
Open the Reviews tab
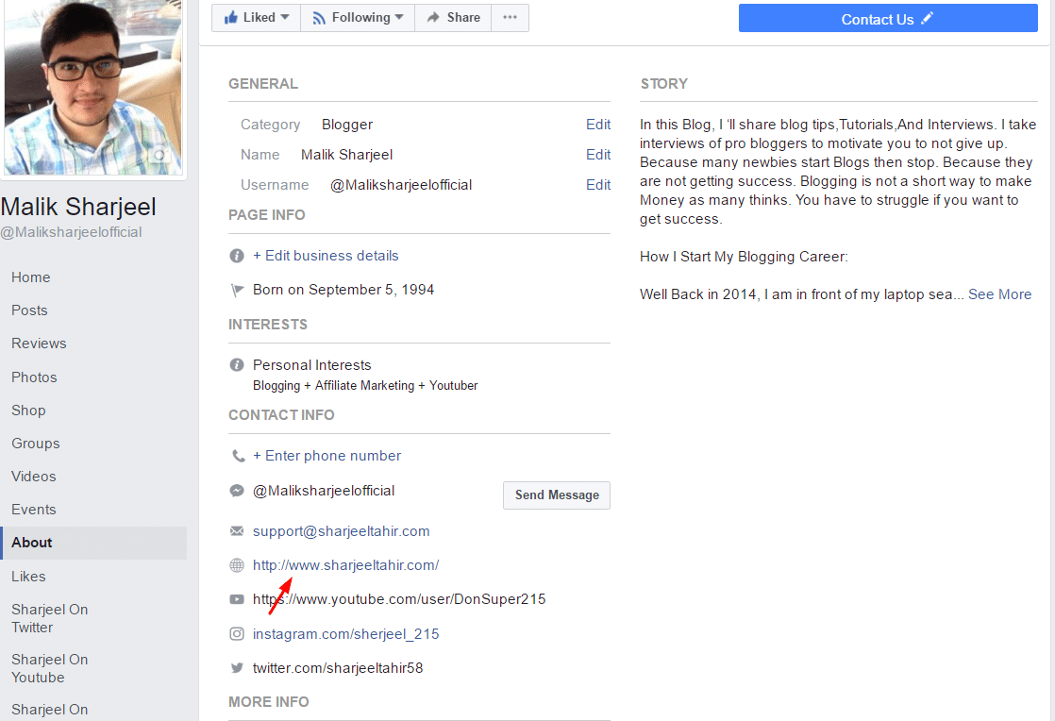[x=39, y=343]
